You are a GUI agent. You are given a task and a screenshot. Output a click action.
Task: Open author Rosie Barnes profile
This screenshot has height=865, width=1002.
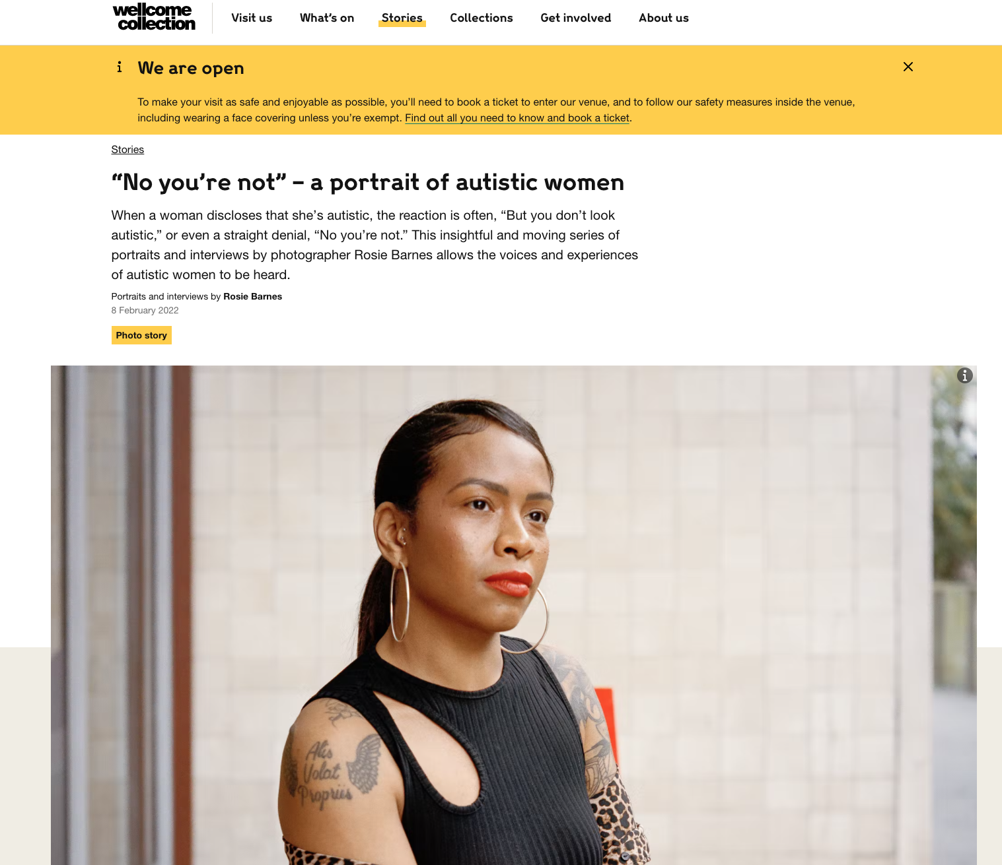(x=252, y=296)
